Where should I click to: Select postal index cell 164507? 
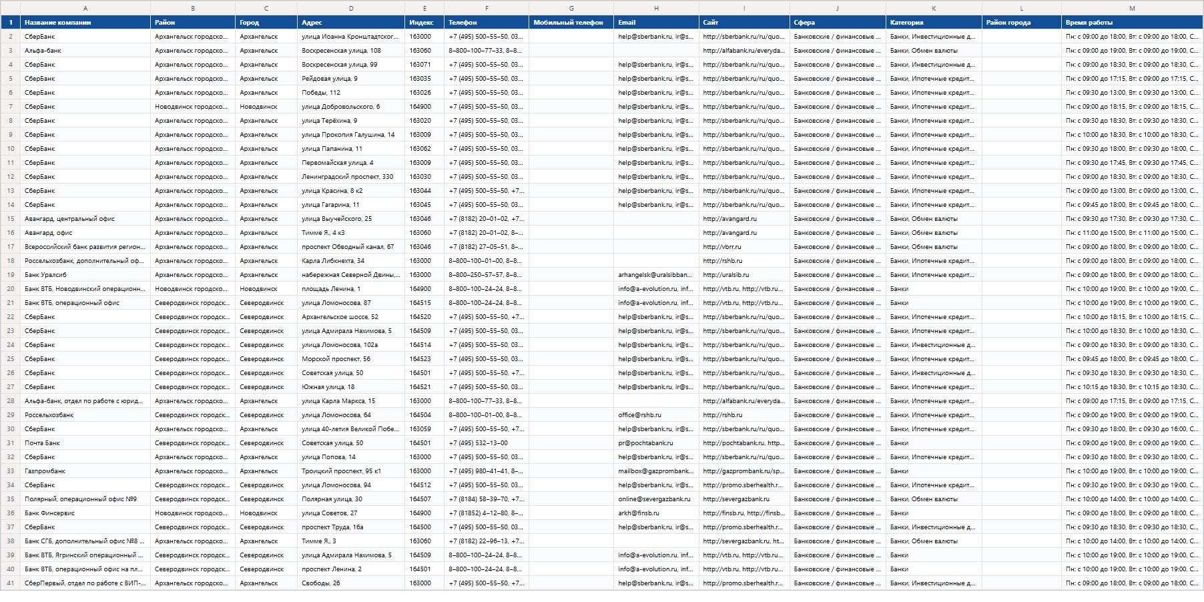click(424, 499)
